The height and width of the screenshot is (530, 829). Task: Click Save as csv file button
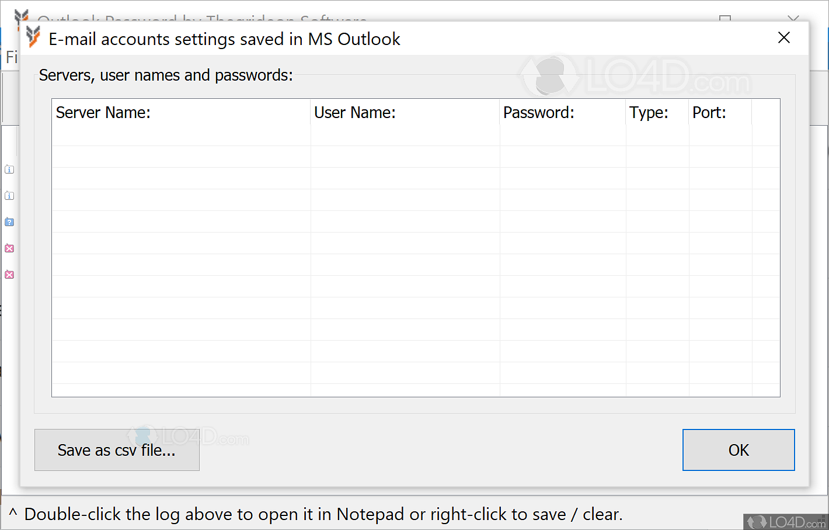coord(117,450)
